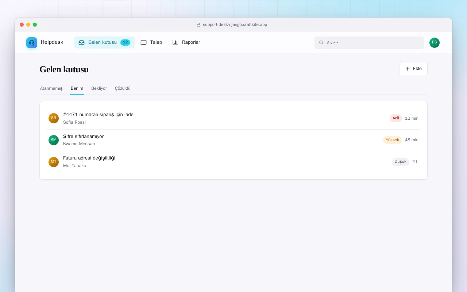The height and width of the screenshot is (292, 467).
Task: Click the Raporlar bar chart icon
Action: pos(175,42)
